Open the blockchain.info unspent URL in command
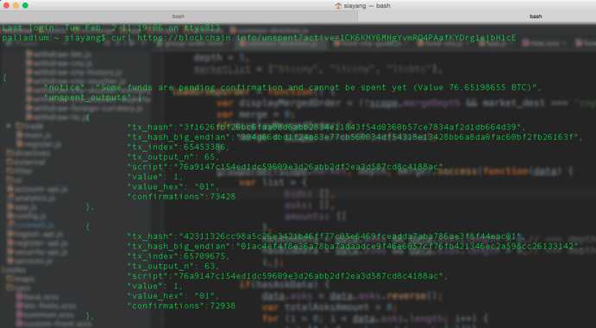Screen dimensions: 596x328 tap(327, 38)
